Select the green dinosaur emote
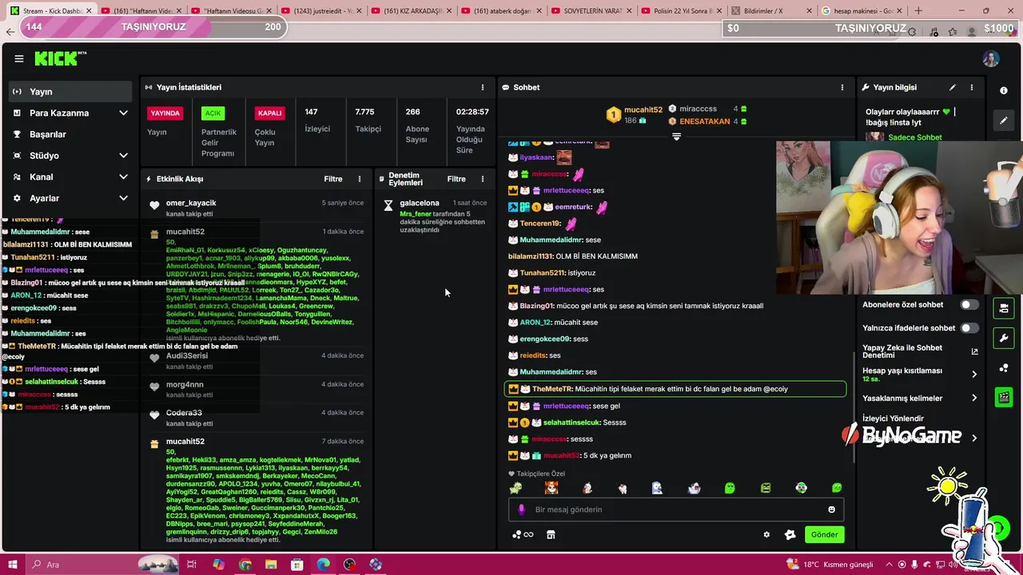Viewport: 1023px width, 575px height. click(516, 488)
